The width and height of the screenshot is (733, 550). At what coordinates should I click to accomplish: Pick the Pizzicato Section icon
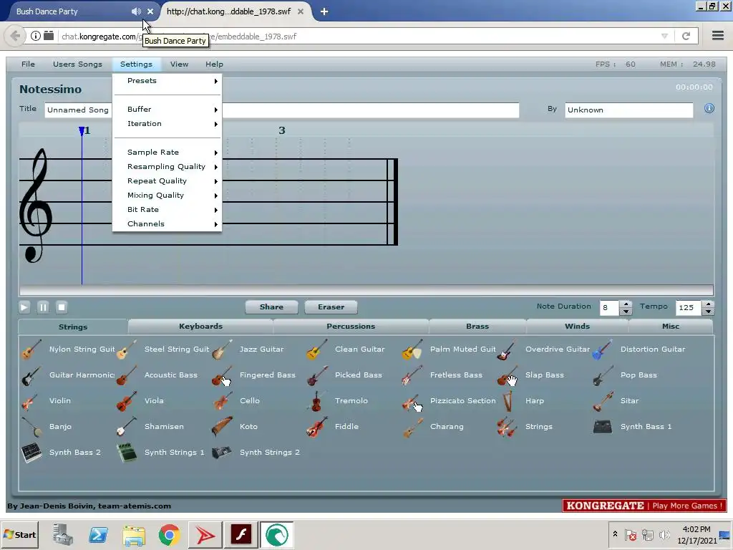[412, 401]
